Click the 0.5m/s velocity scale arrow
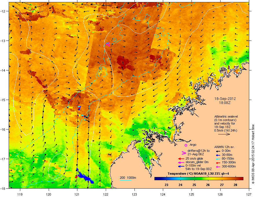255x197 pixels. [224, 134]
